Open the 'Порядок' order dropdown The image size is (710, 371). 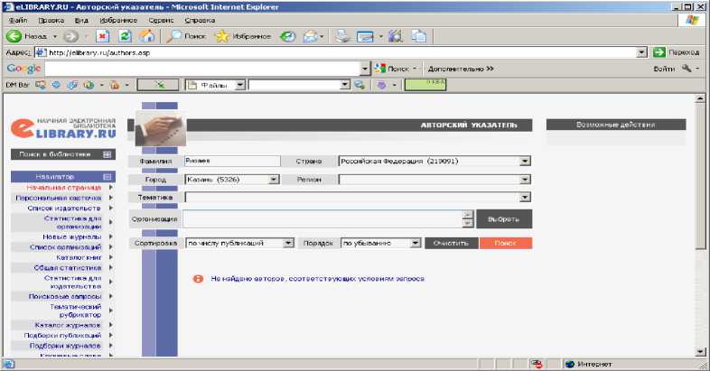[416, 244]
